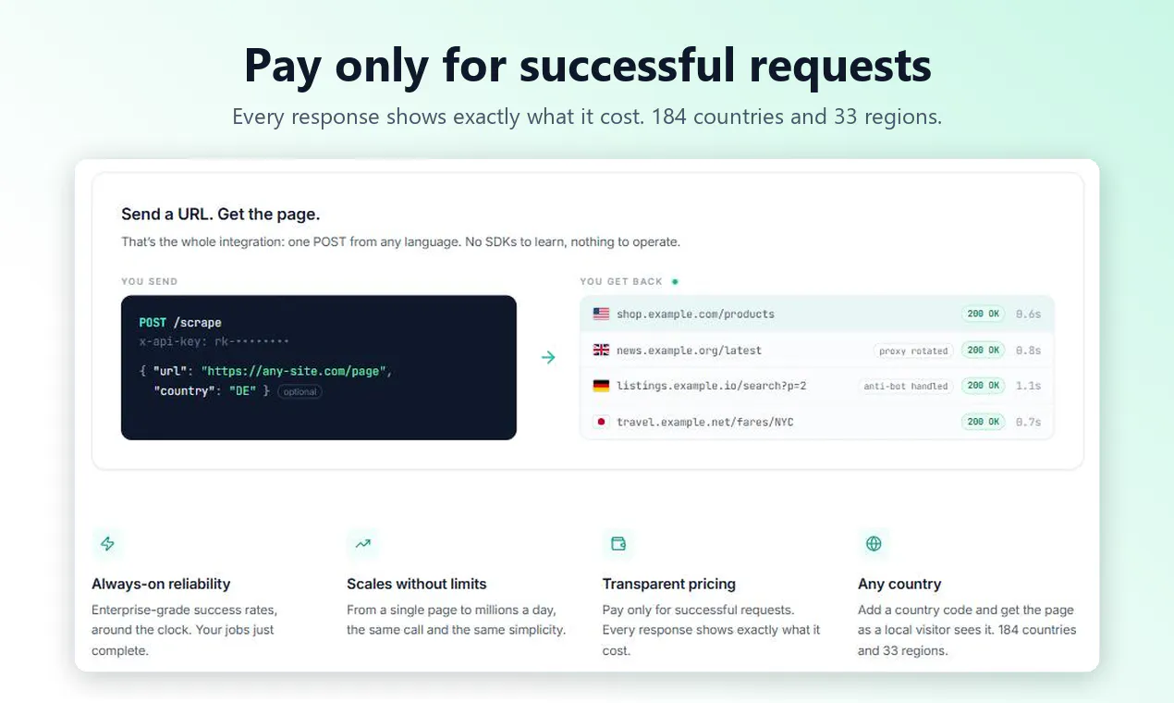
Task: Click the lightning bolt icon above Always-on reliability
Action: coord(107,544)
